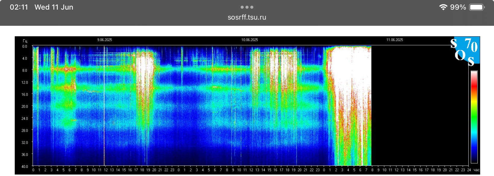Screen dimensions: 494x176
Task: Click the 20.0 frequency tick label
Action: coord(25,106)
